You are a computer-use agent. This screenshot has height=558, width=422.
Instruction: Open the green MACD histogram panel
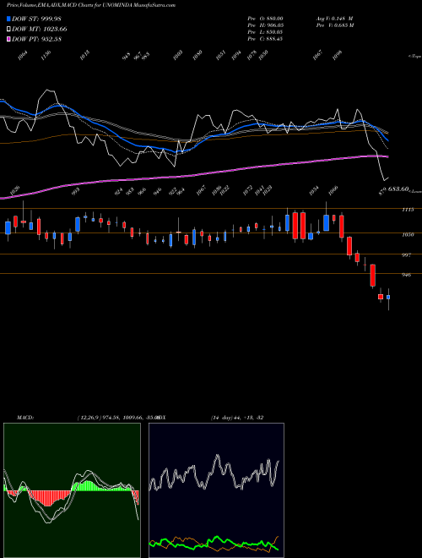tap(72, 490)
